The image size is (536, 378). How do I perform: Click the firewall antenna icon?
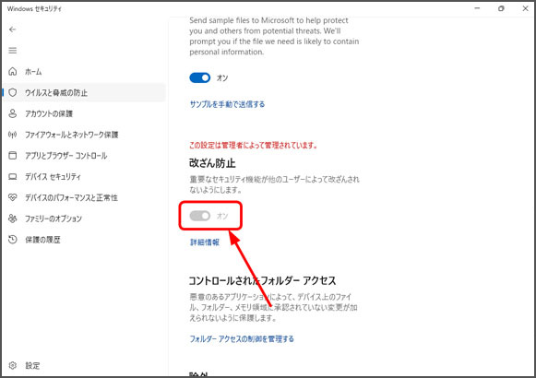(13, 135)
